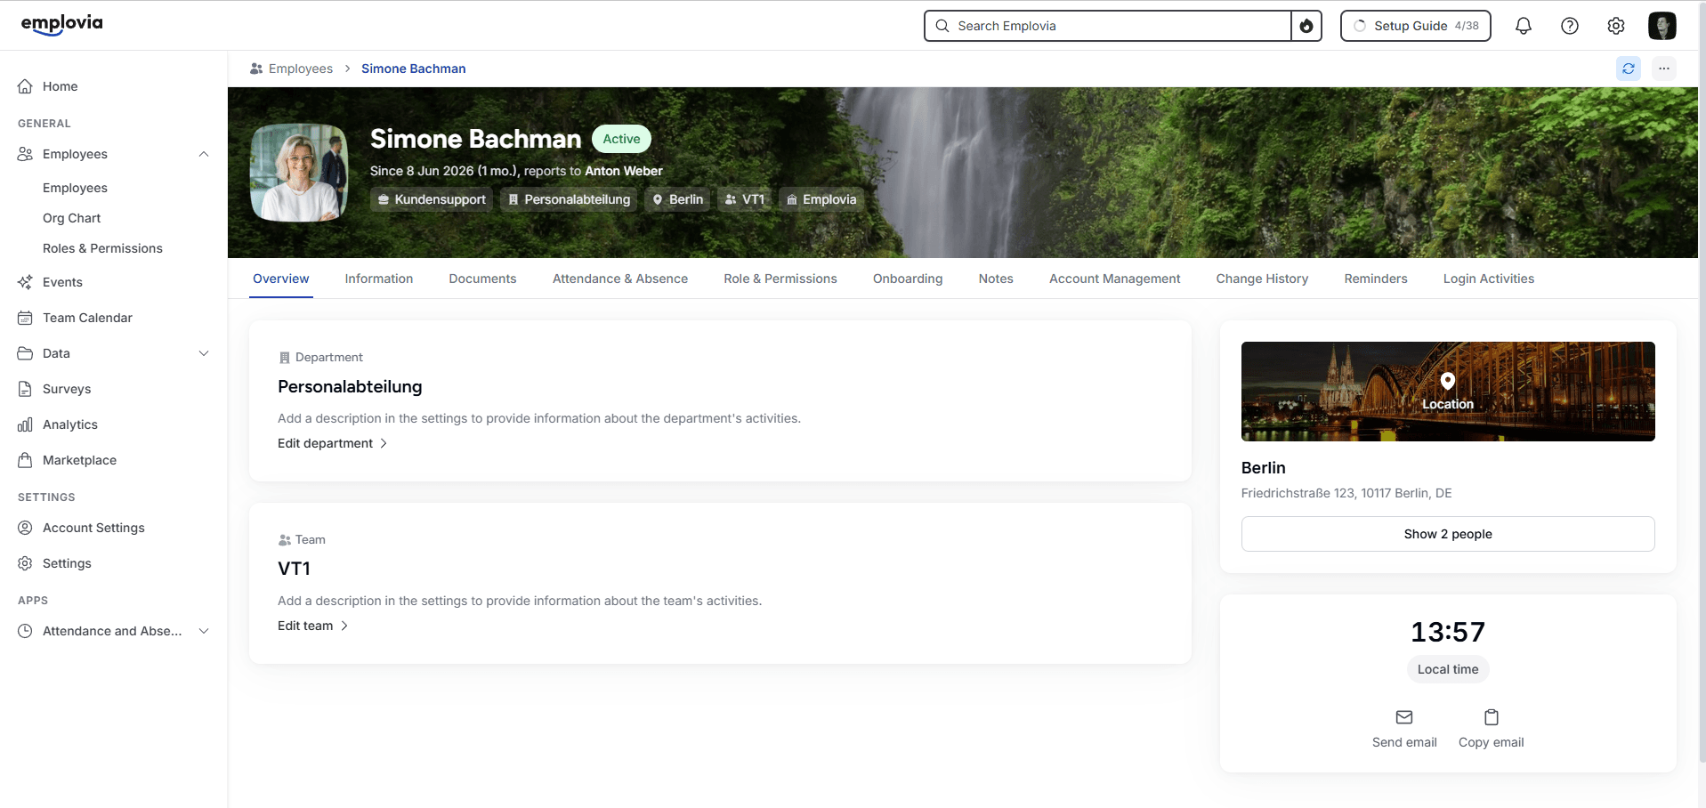
Task: Open Employees sub-item in sidebar
Action: [75, 188]
